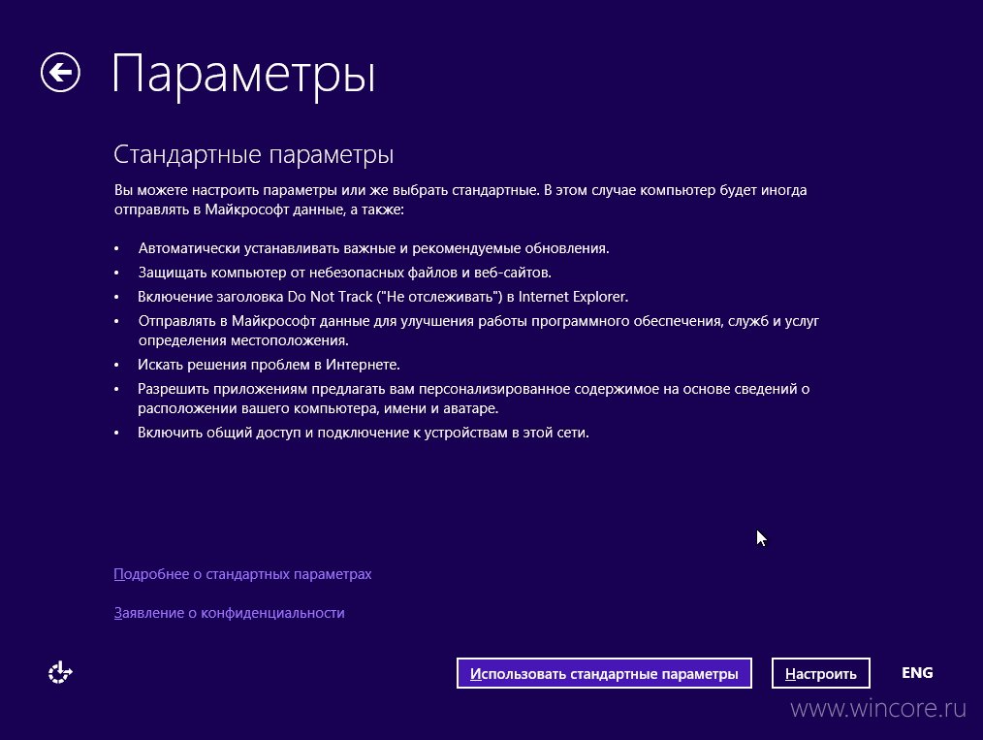Open "Подробнее о стандартных параметрах" link
Image resolution: width=983 pixels, height=740 pixels.
click(242, 574)
